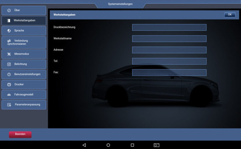Click the Fahrzeugmodell car icon

point(9,94)
